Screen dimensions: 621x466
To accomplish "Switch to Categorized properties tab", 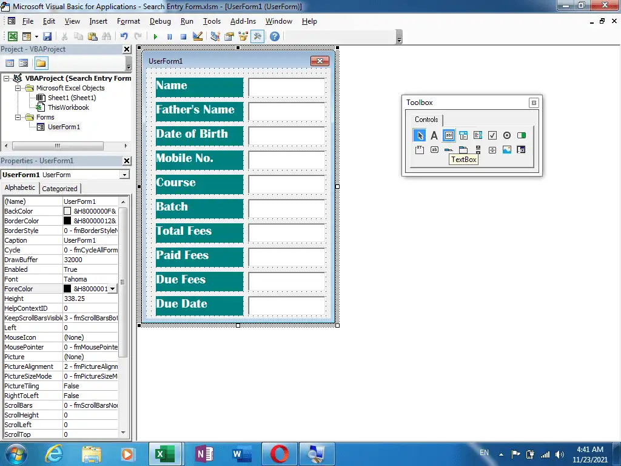I will (60, 189).
